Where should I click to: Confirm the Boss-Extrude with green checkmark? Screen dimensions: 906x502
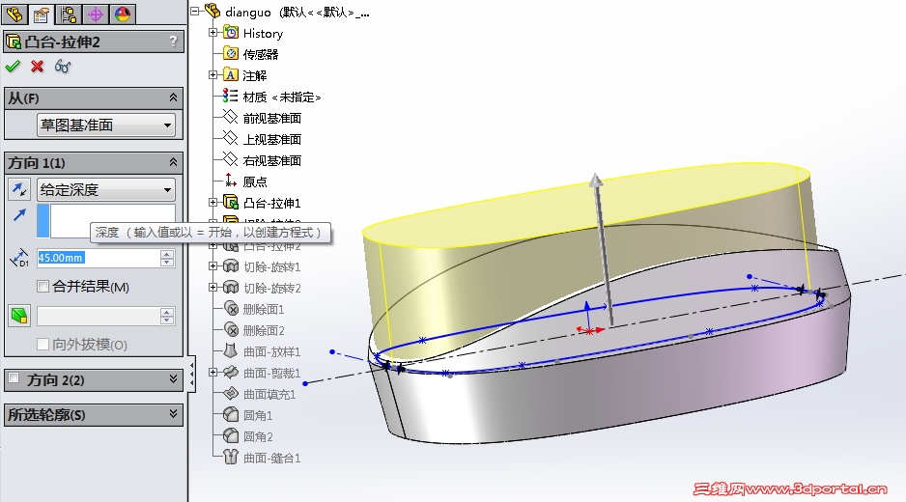click(x=13, y=67)
